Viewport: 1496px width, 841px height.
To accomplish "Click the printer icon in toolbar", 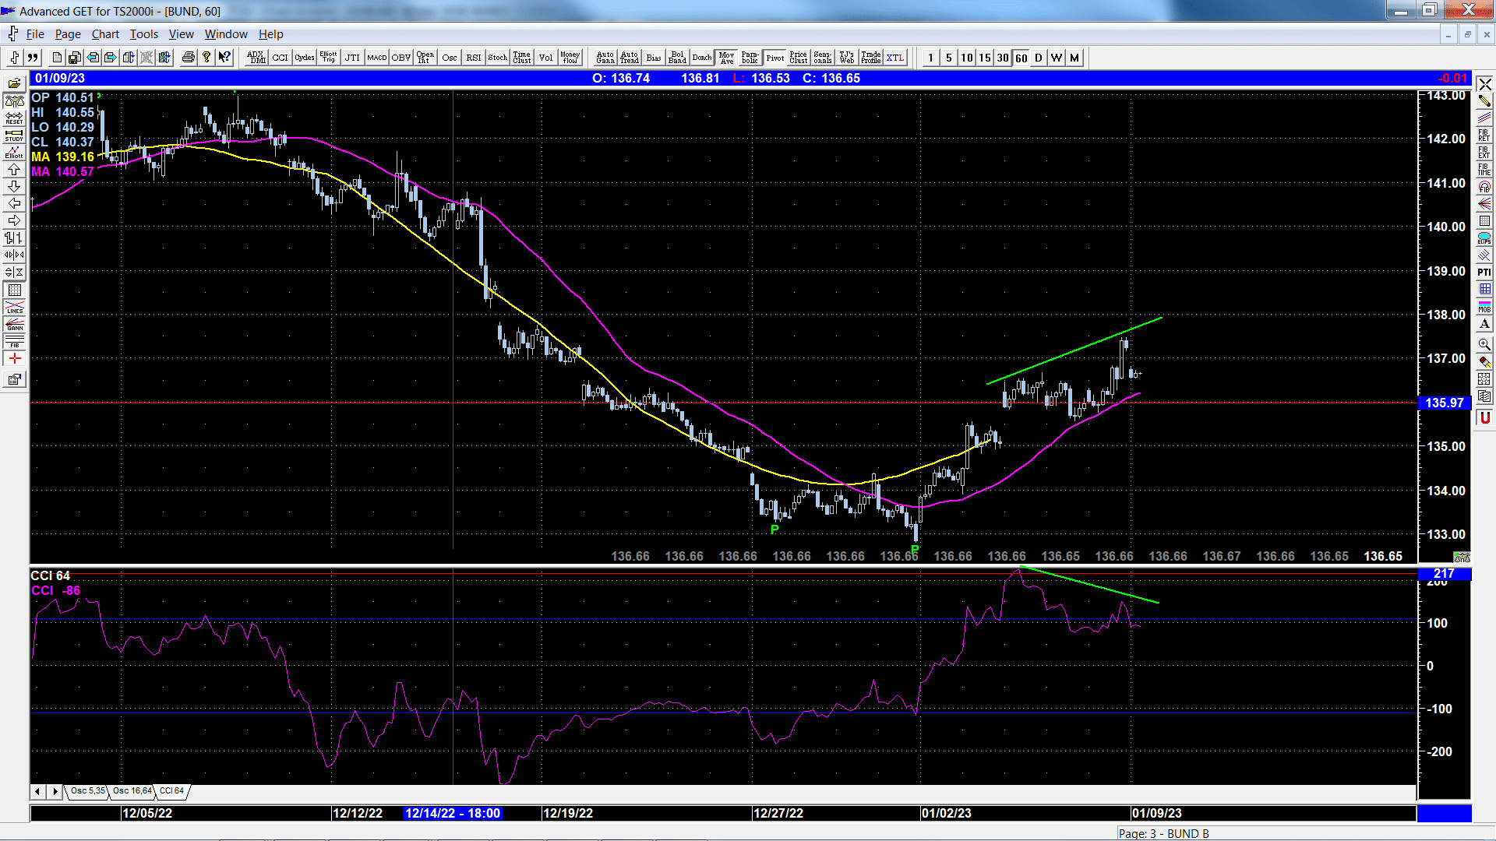I will click(x=188, y=58).
